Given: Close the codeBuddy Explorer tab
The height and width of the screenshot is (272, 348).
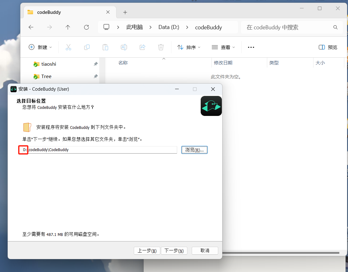Looking at the screenshot, I should pyautogui.click(x=108, y=12).
